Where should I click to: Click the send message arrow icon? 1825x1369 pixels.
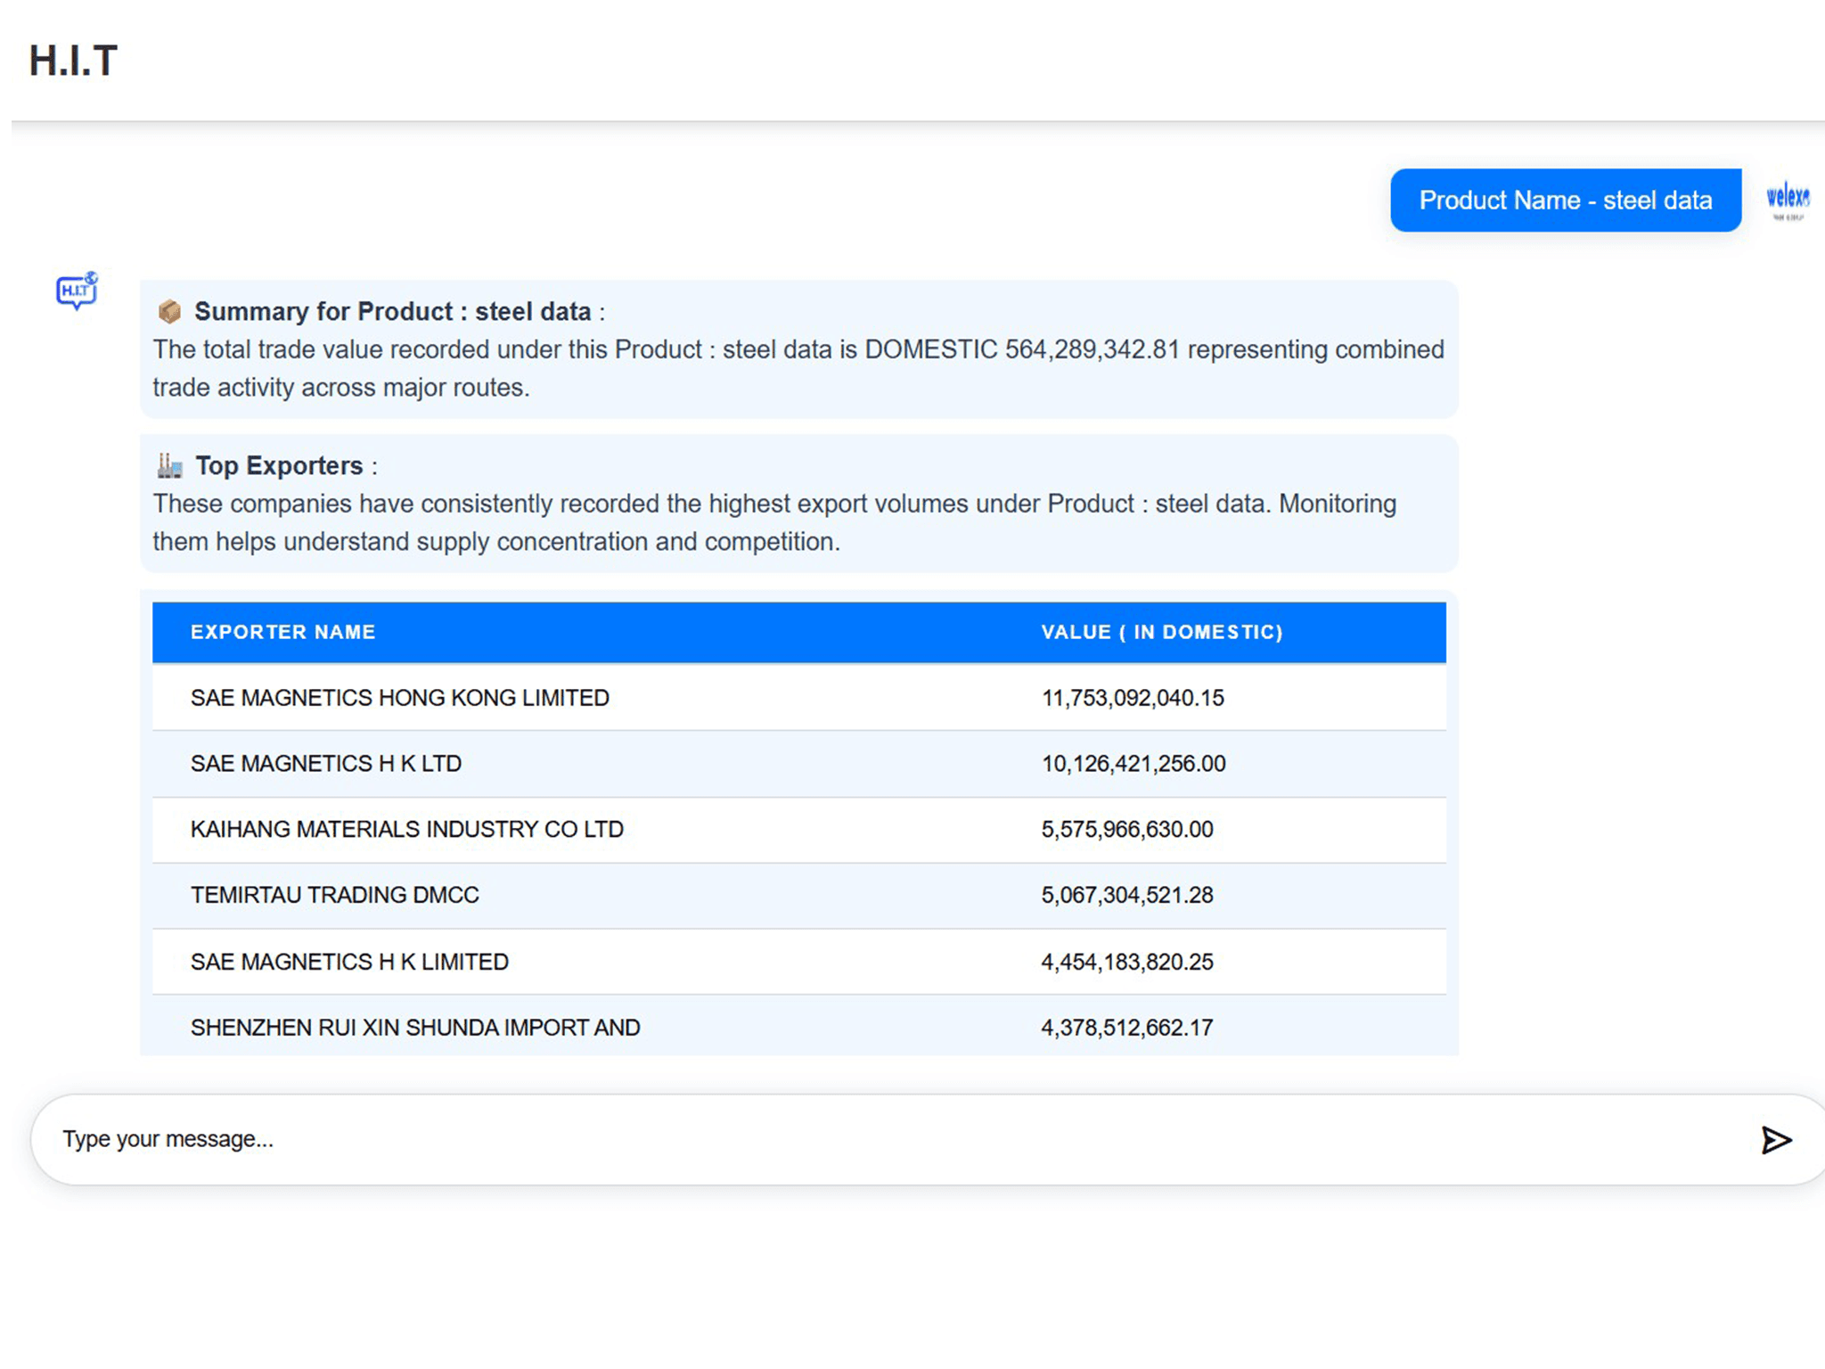pyautogui.click(x=1775, y=1140)
